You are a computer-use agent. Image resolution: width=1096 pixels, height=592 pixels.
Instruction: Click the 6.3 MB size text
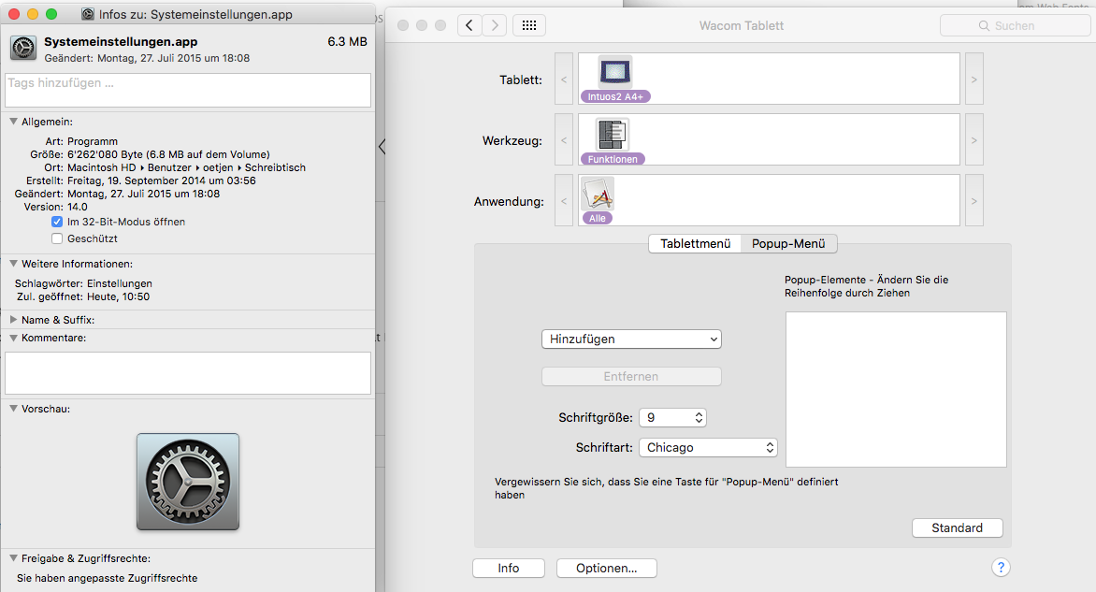[347, 42]
